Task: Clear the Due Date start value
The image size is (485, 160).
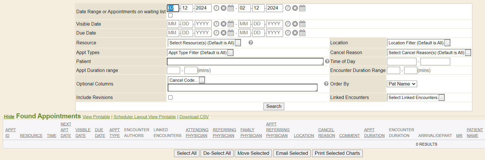Action: pyautogui.click(x=224, y=33)
